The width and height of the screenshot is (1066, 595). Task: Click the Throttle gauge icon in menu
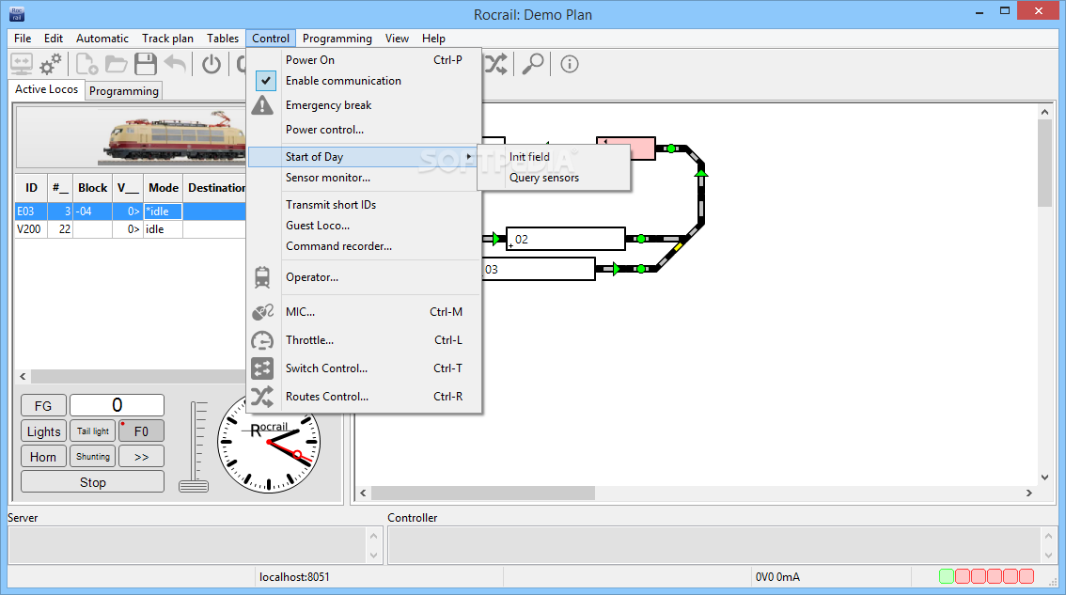pos(262,340)
